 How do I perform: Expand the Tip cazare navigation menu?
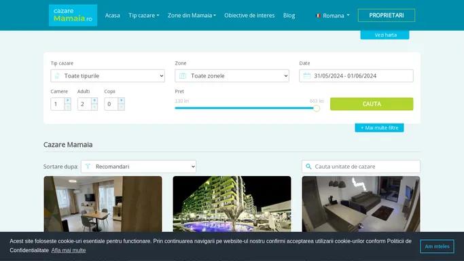[144, 16]
